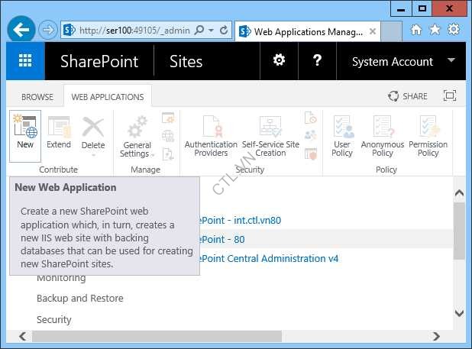Switch to the BROWSE tab
This screenshot has width=472, height=349.
37,97
